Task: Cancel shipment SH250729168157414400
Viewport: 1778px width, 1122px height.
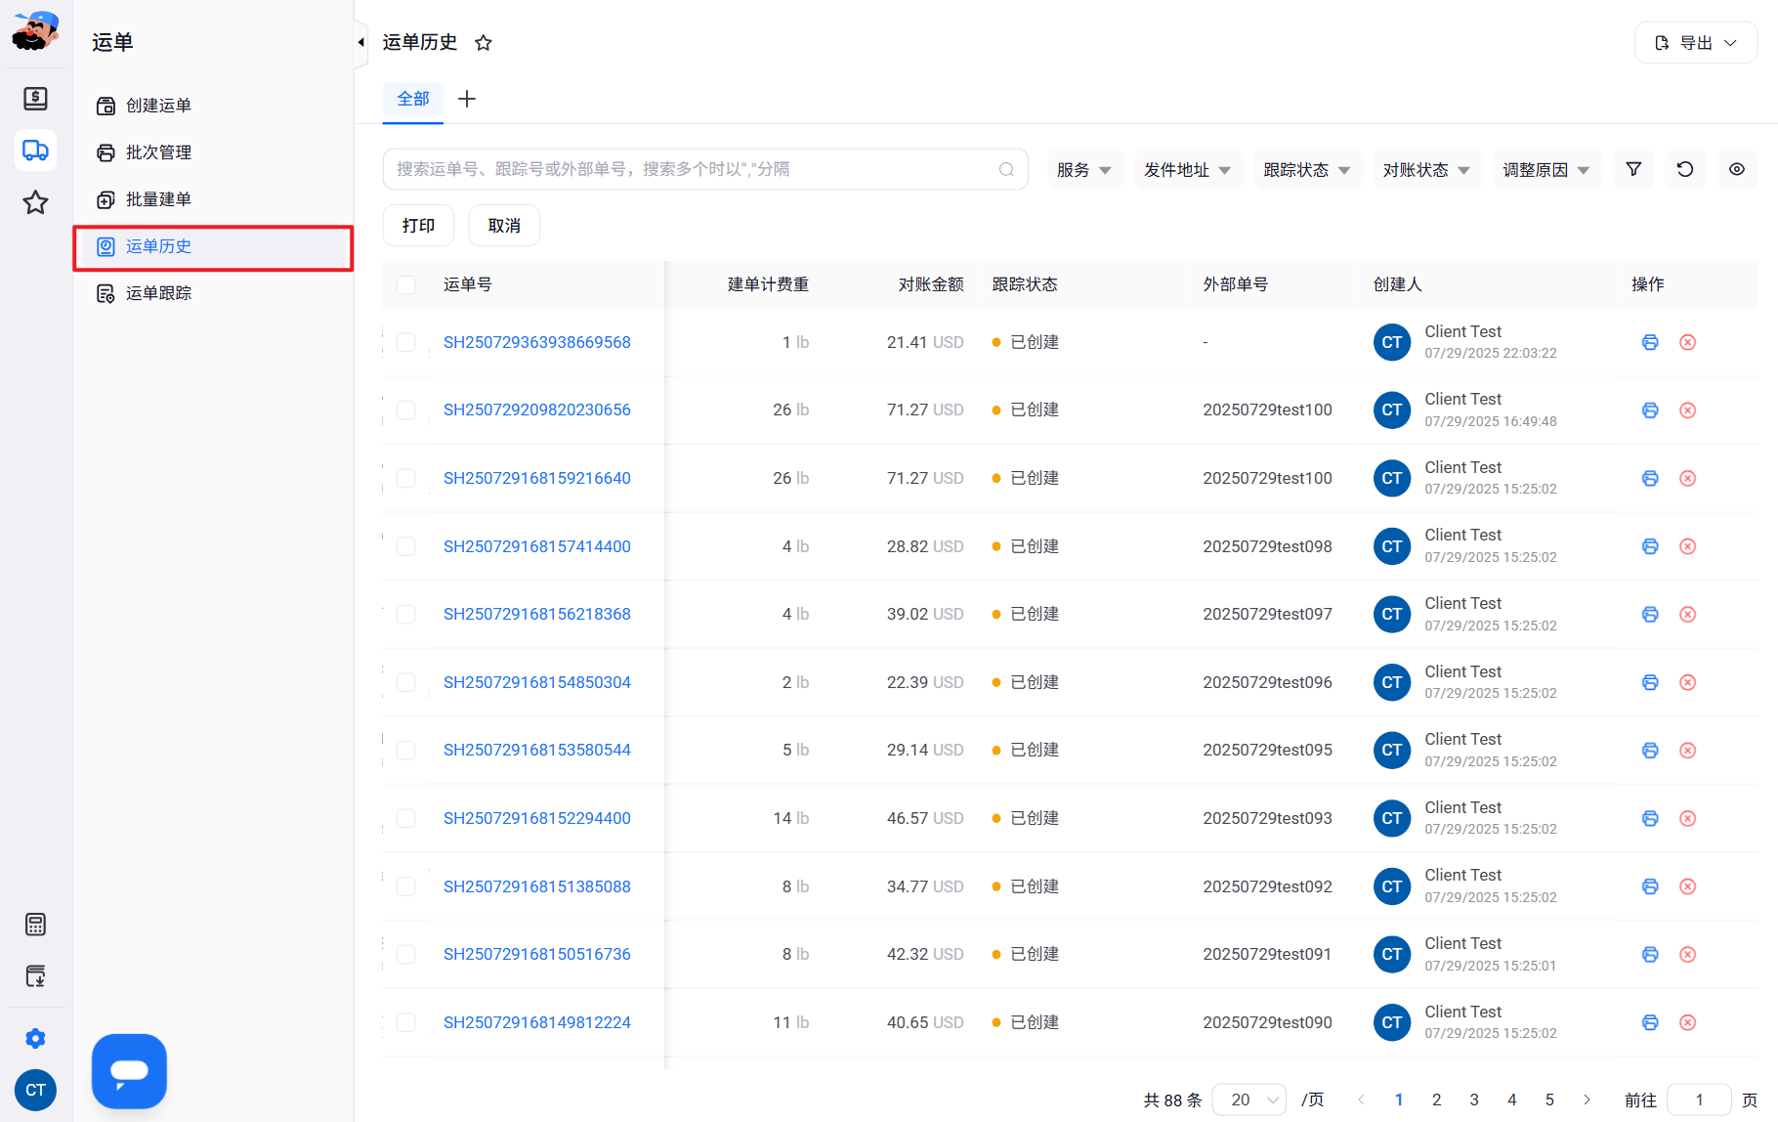Action: [x=1687, y=546]
